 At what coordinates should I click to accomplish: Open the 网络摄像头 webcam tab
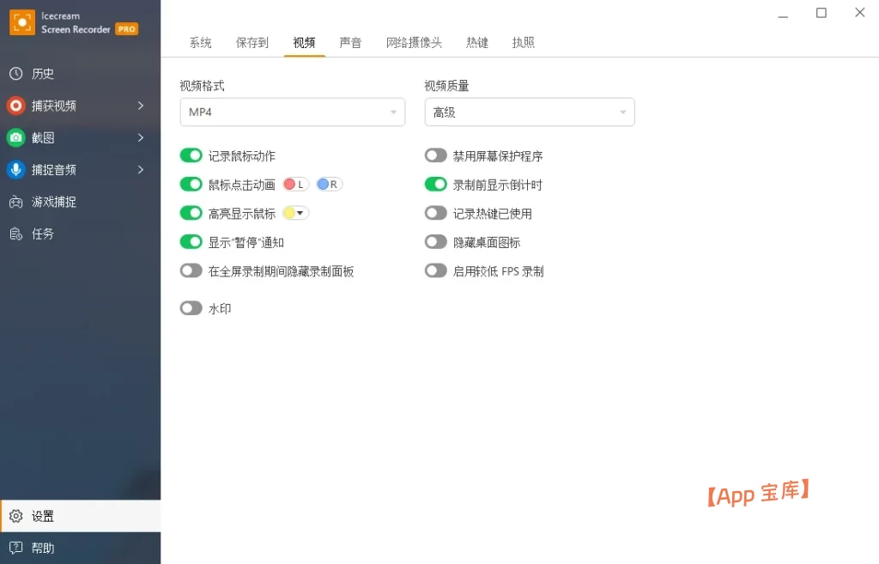point(415,42)
